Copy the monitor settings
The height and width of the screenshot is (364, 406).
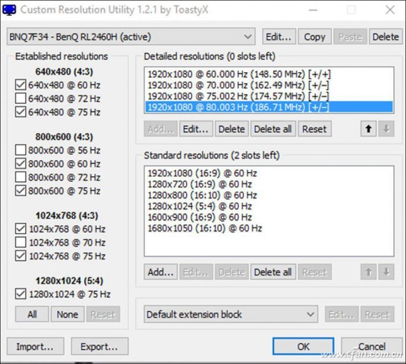pos(315,37)
